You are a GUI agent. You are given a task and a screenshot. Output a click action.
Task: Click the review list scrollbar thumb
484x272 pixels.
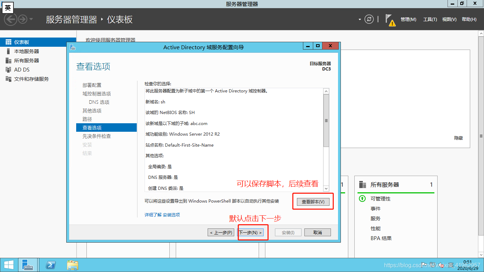[x=326, y=120]
